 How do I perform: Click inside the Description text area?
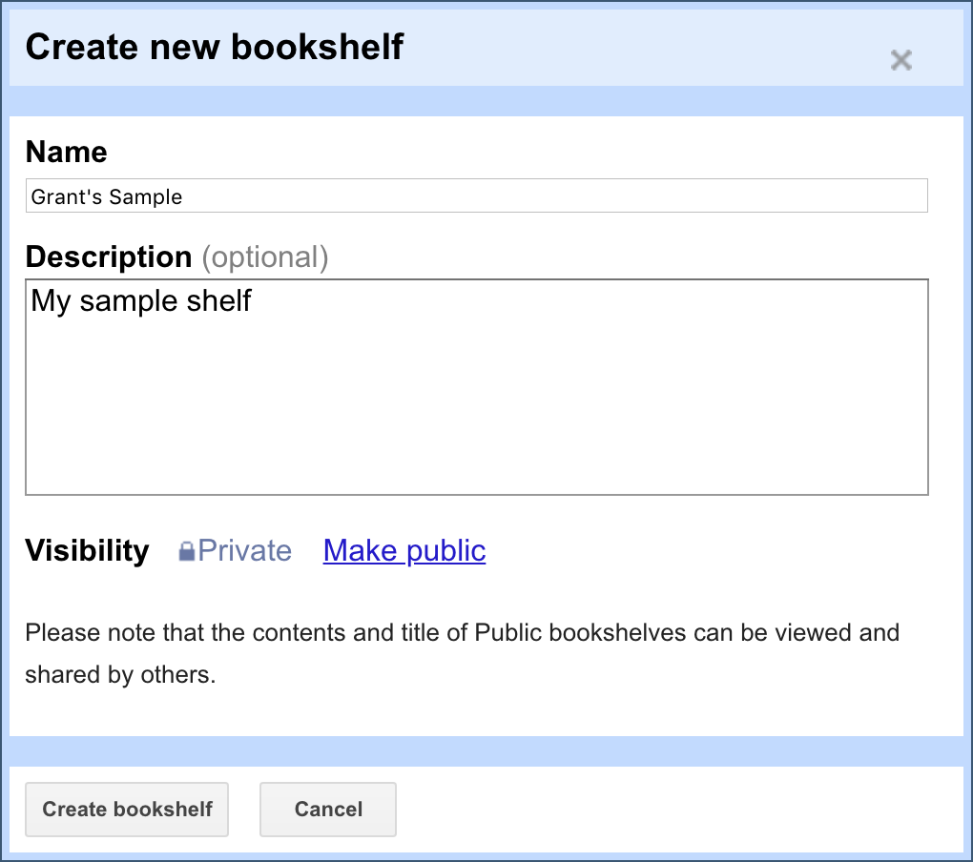[477, 387]
